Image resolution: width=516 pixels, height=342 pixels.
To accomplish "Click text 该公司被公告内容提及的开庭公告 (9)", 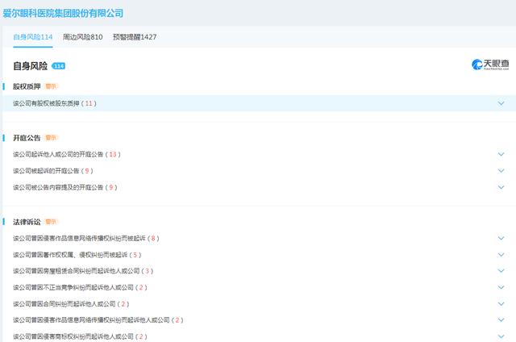I will click(65, 187).
